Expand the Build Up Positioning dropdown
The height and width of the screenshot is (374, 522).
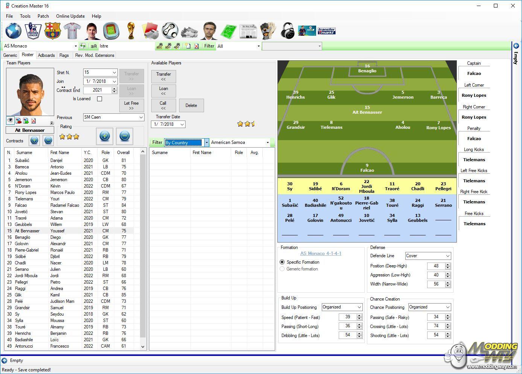pos(359,307)
